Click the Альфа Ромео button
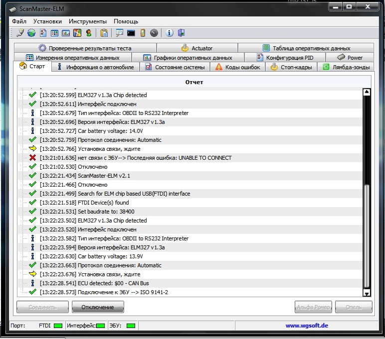 [x=313, y=307]
